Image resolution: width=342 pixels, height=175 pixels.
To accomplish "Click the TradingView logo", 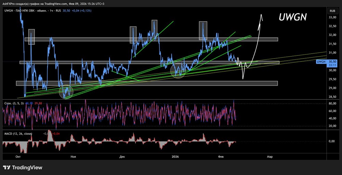I will [x=23, y=167].
